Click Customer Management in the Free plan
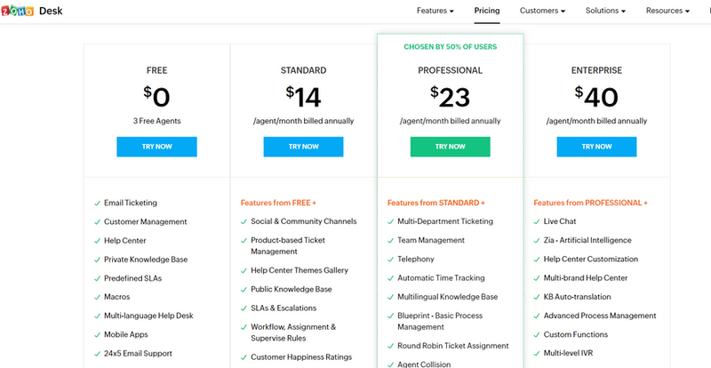Viewport: 711px width, 368px height. coord(146,222)
